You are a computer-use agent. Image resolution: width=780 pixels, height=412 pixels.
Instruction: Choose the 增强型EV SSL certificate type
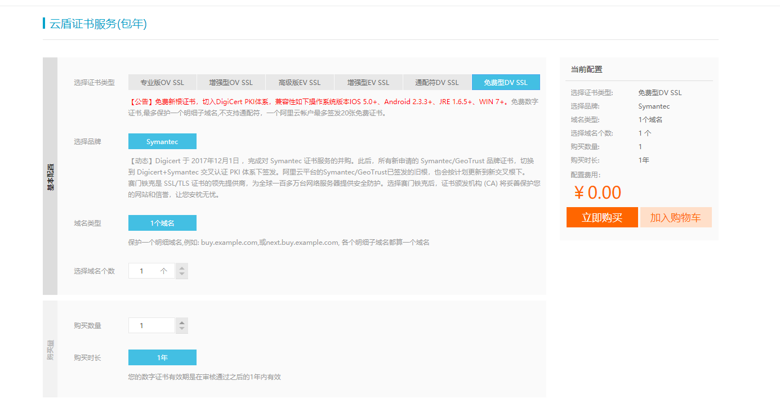369,82
